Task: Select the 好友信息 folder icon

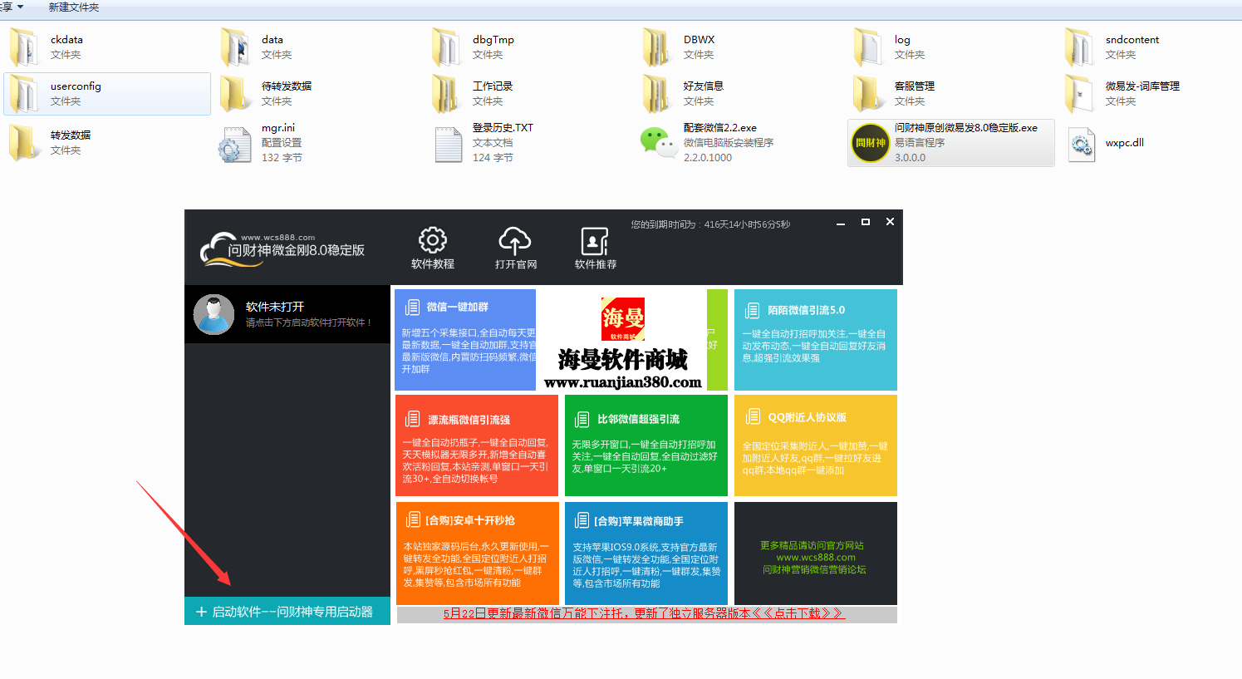Action: [x=657, y=93]
